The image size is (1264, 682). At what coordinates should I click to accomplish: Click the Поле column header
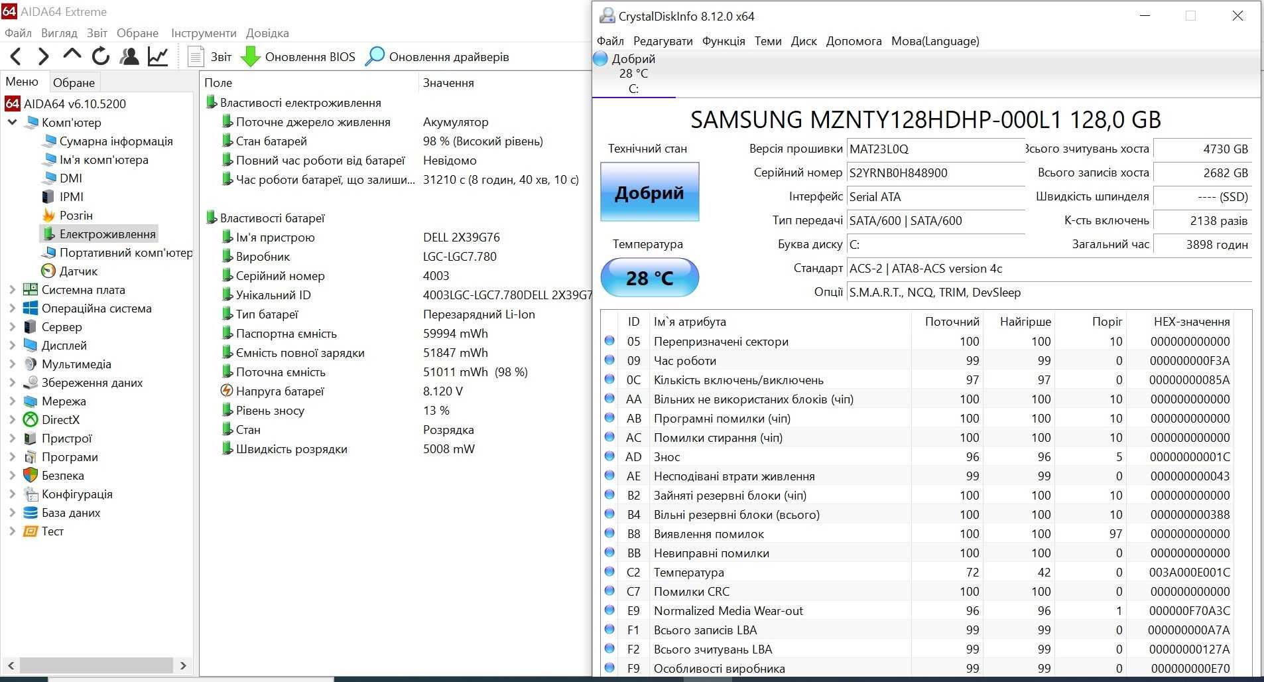(x=308, y=83)
